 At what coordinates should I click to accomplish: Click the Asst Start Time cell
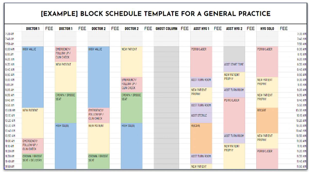click(234, 65)
